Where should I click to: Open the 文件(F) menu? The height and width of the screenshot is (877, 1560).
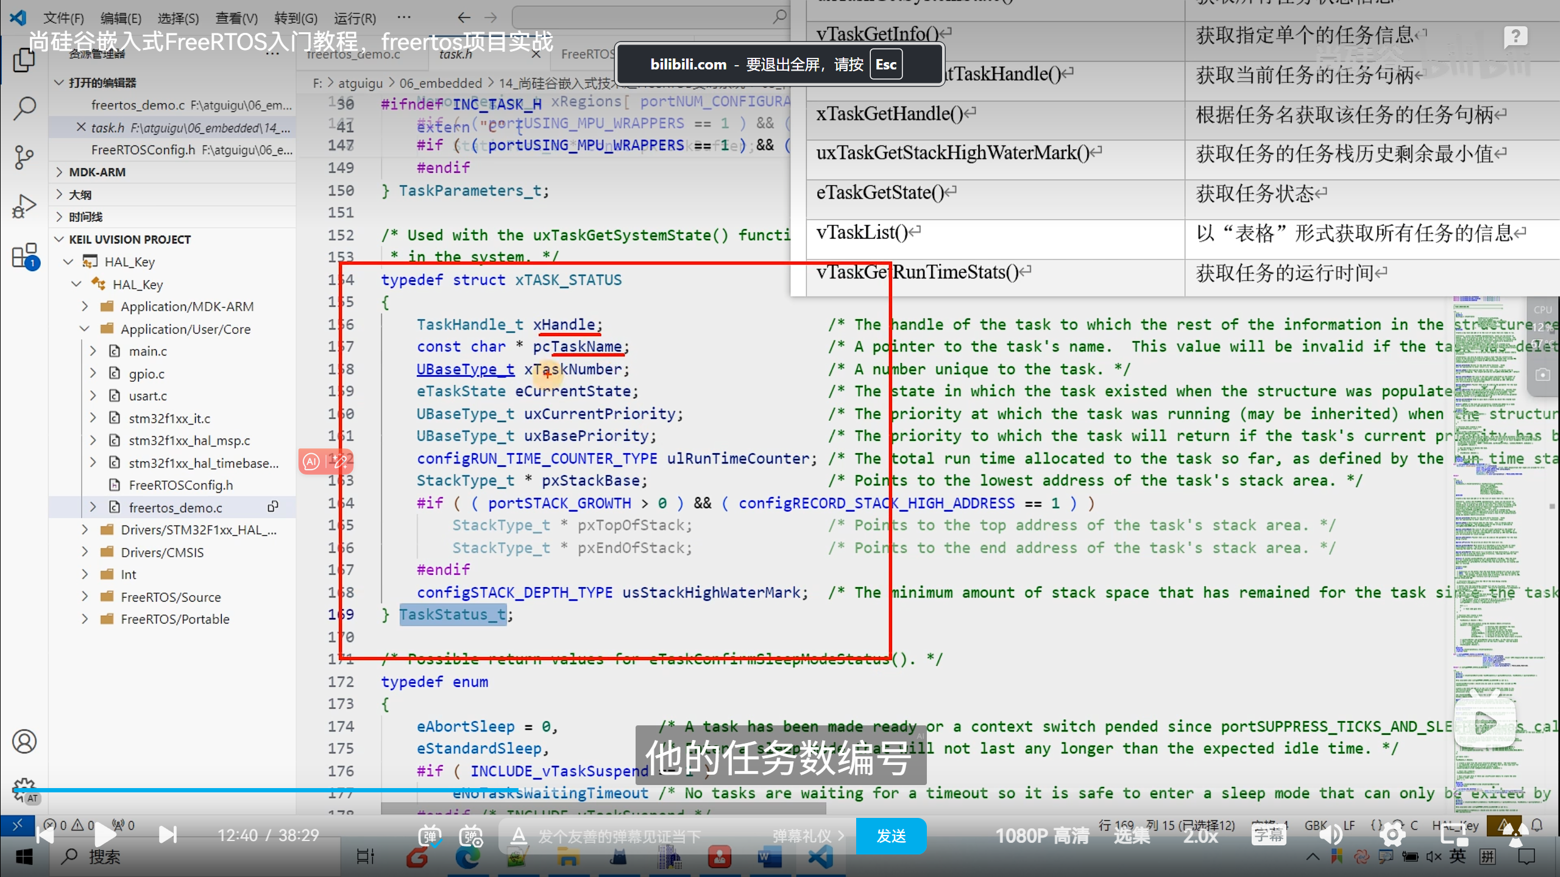[x=63, y=18]
